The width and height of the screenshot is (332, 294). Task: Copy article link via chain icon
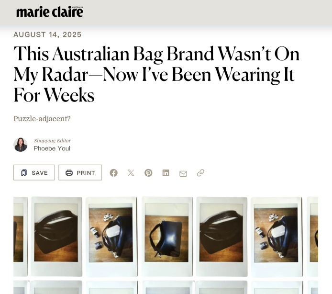200,173
